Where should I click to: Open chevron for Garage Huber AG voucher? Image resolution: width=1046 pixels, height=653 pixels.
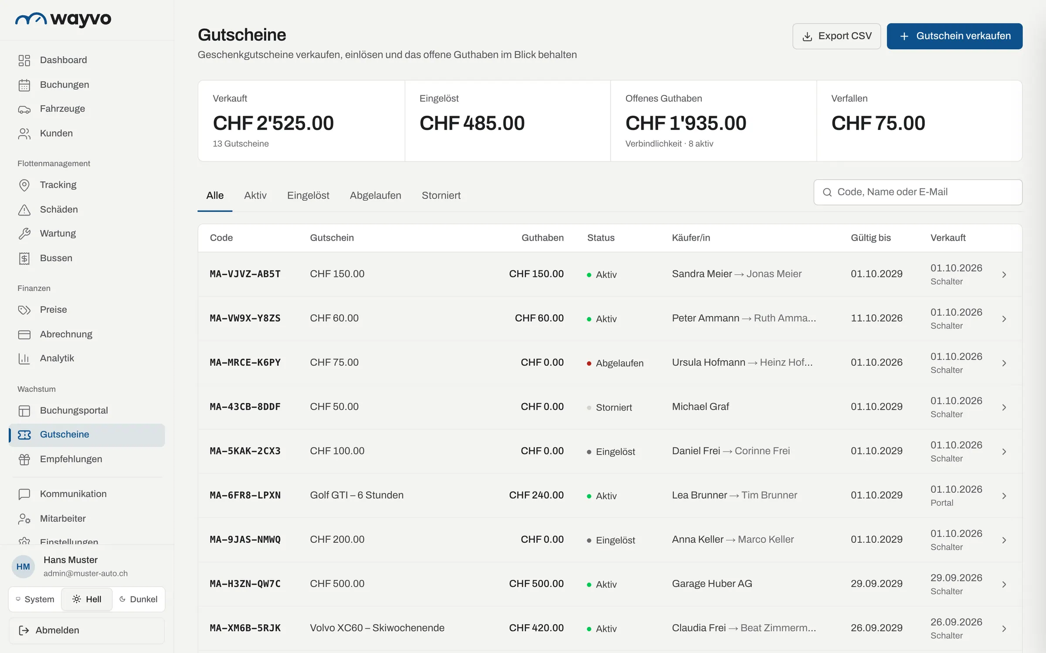tap(1004, 585)
